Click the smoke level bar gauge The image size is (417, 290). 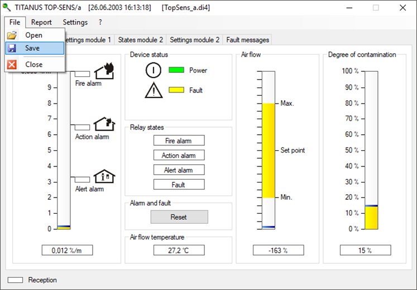(x=64, y=150)
